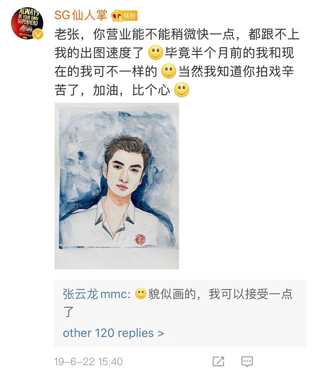Open the comment bubble icon

pos(247,361)
